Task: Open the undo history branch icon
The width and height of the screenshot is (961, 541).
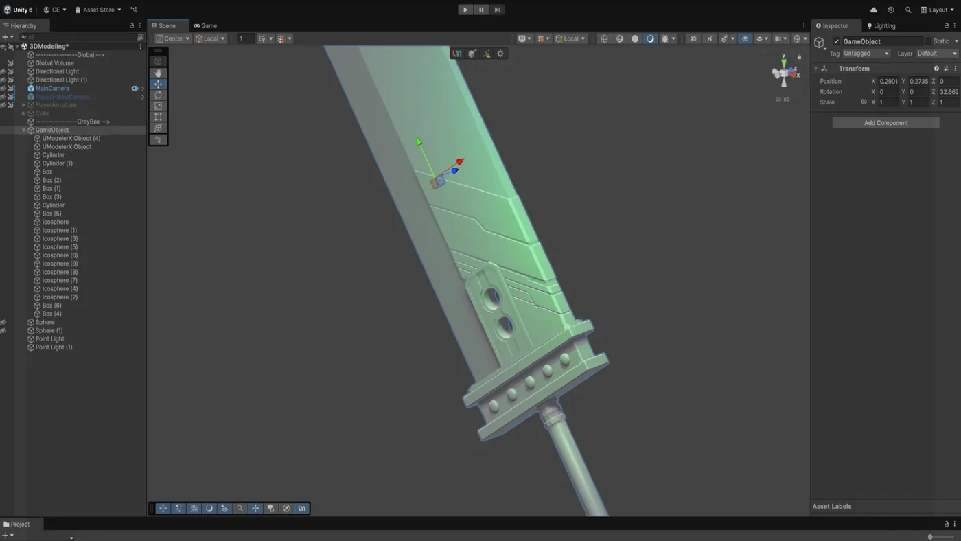Action: coord(134,10)
